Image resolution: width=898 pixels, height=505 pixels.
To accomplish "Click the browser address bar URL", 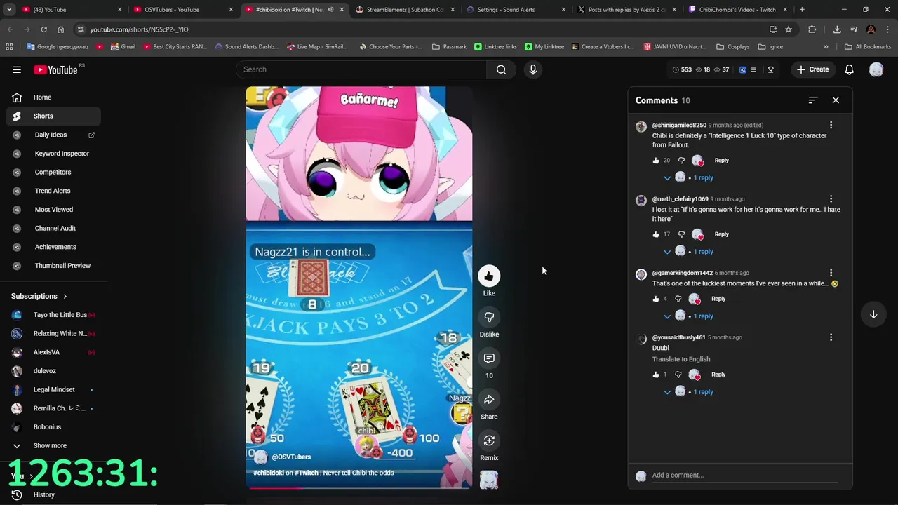I will 139,29.
